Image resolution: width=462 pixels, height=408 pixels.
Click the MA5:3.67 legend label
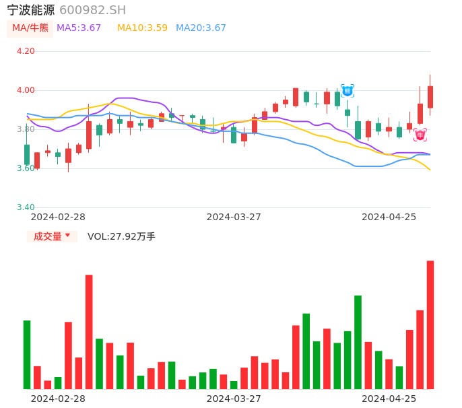[x=79, y=28]
